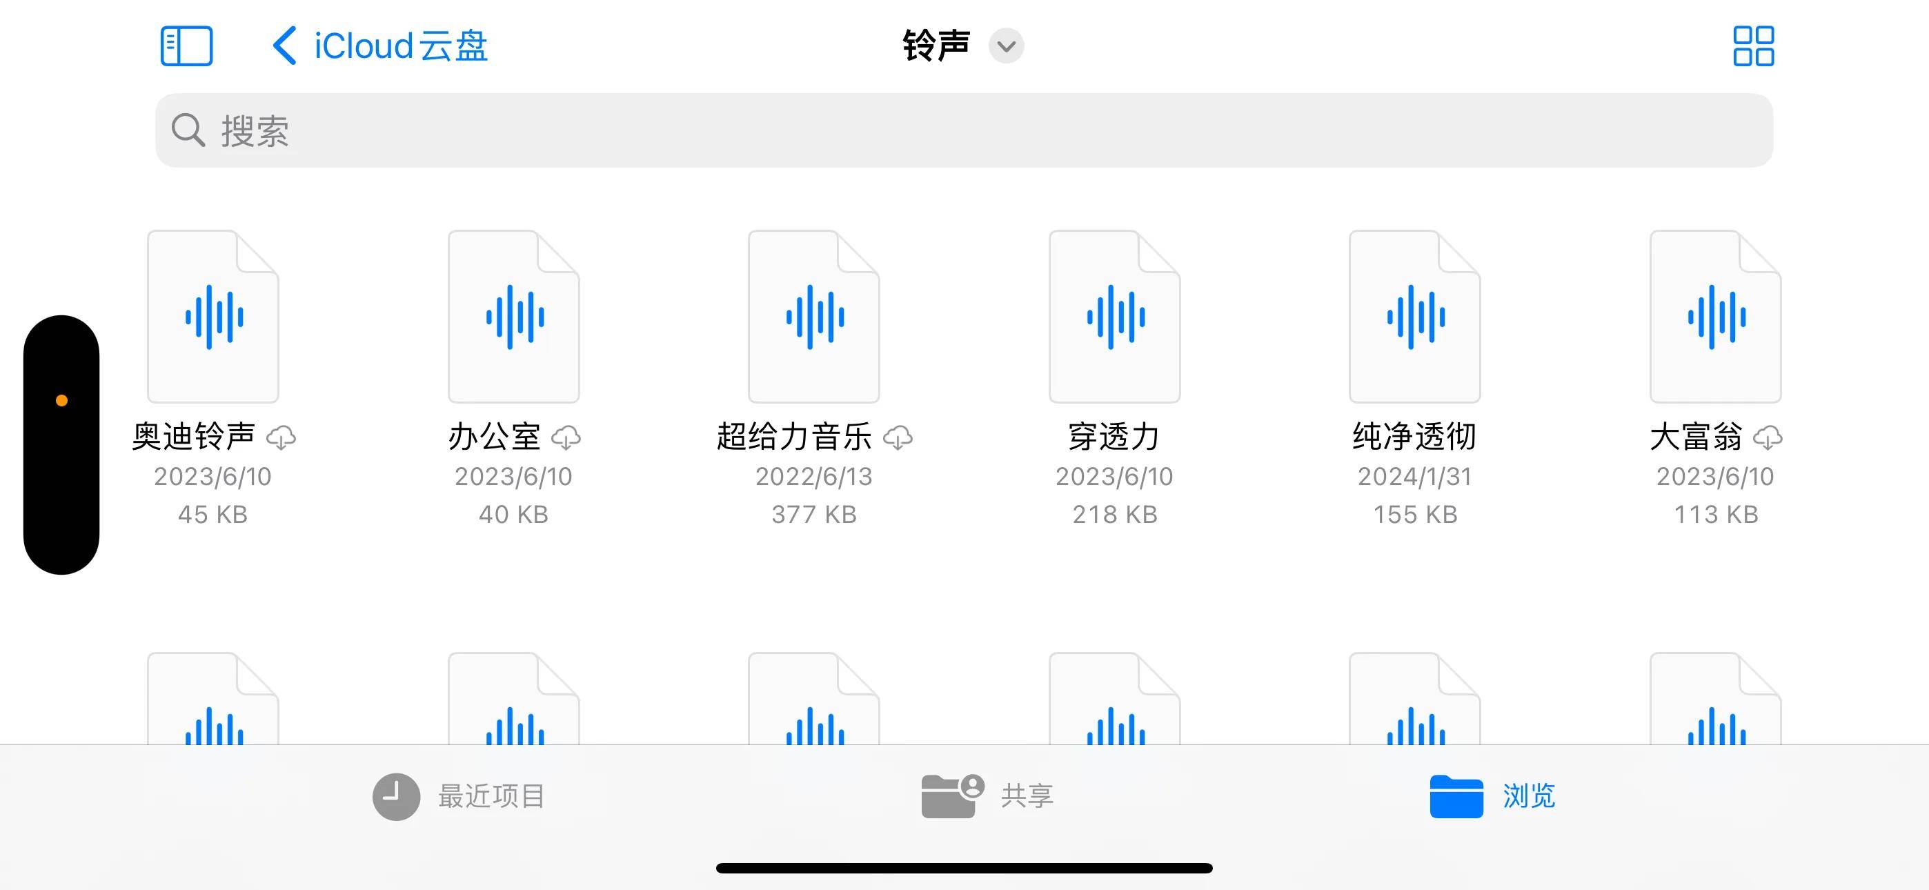Click the 377 KB size text
Image resolution: width=1929 pixels, height=890 pixels.
click(814, 515)
